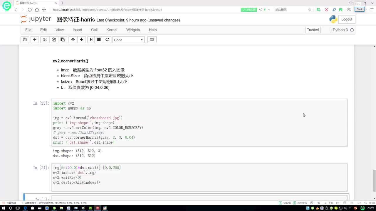Open the Insert menu
This screenshot has width=376, height=211.
click(x=77, y=30)
